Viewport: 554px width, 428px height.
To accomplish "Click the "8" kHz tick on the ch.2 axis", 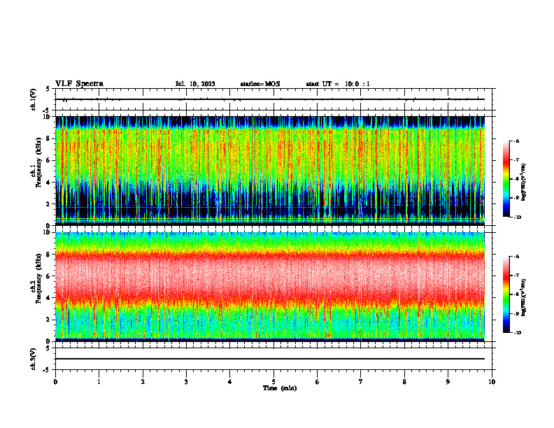I will [48, 255].
